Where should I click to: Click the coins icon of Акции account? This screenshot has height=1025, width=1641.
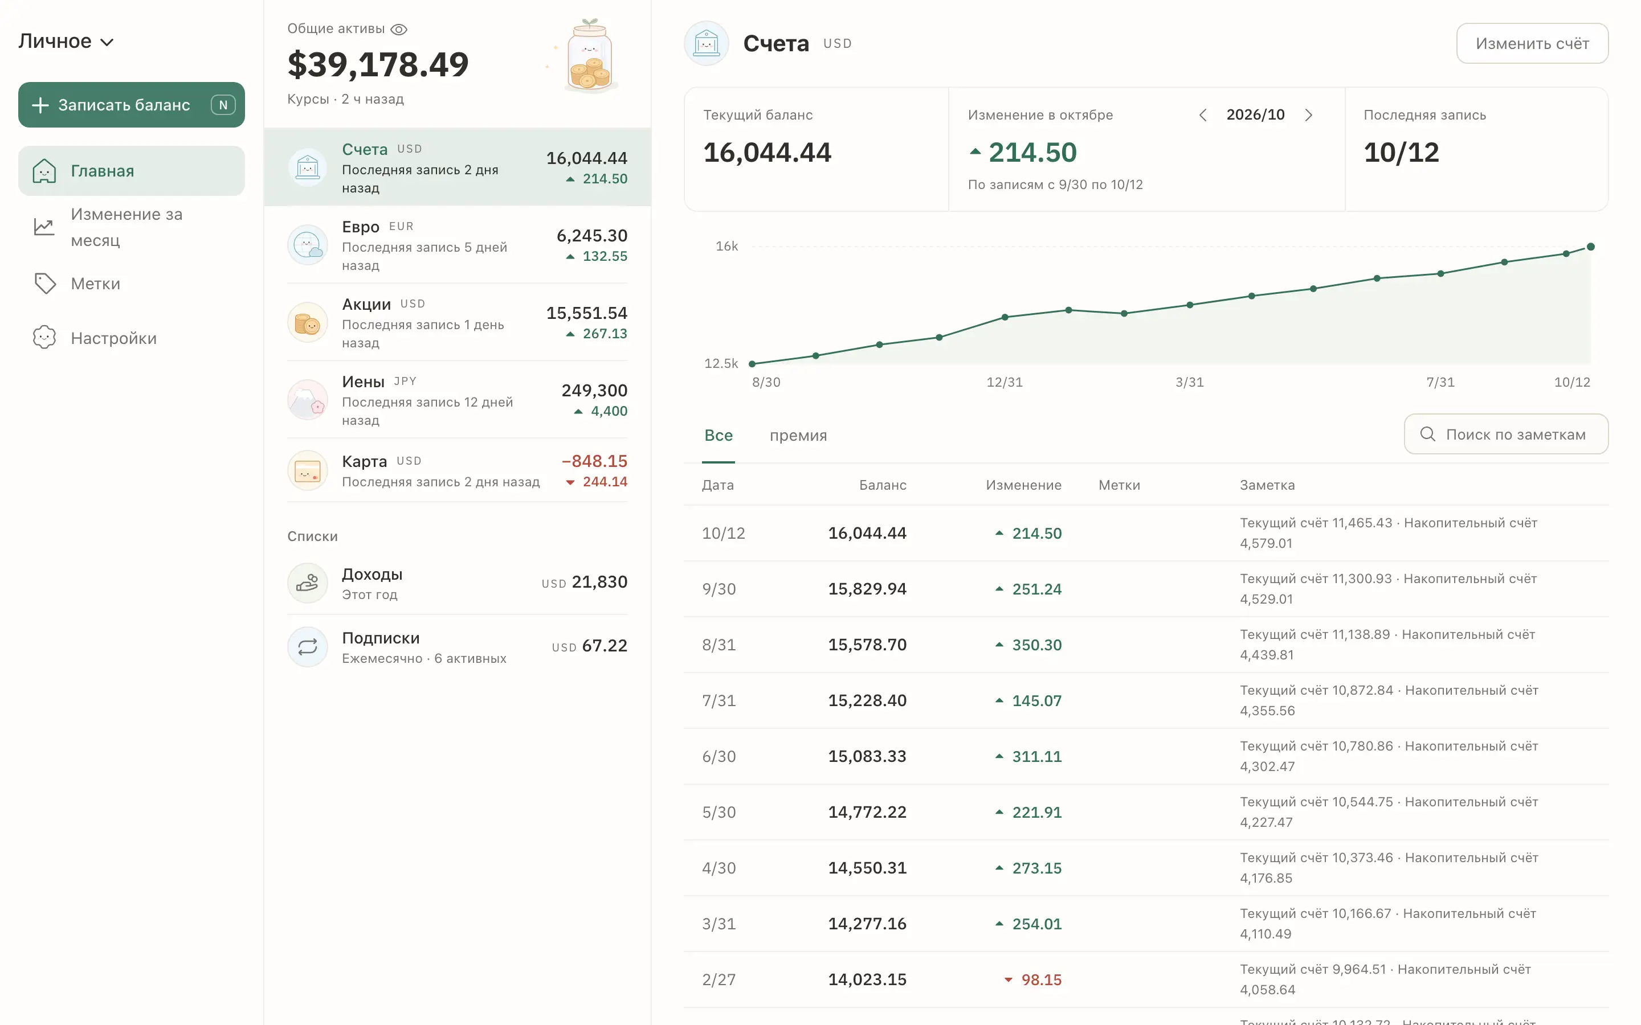308,322
